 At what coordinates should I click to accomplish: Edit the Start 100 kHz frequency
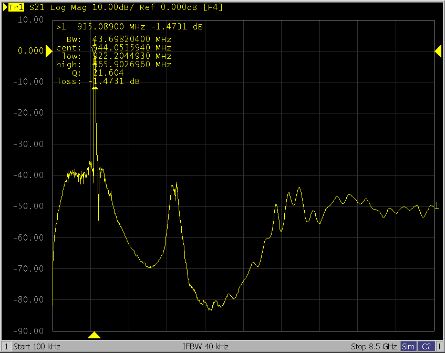click(x=37, y=347)
